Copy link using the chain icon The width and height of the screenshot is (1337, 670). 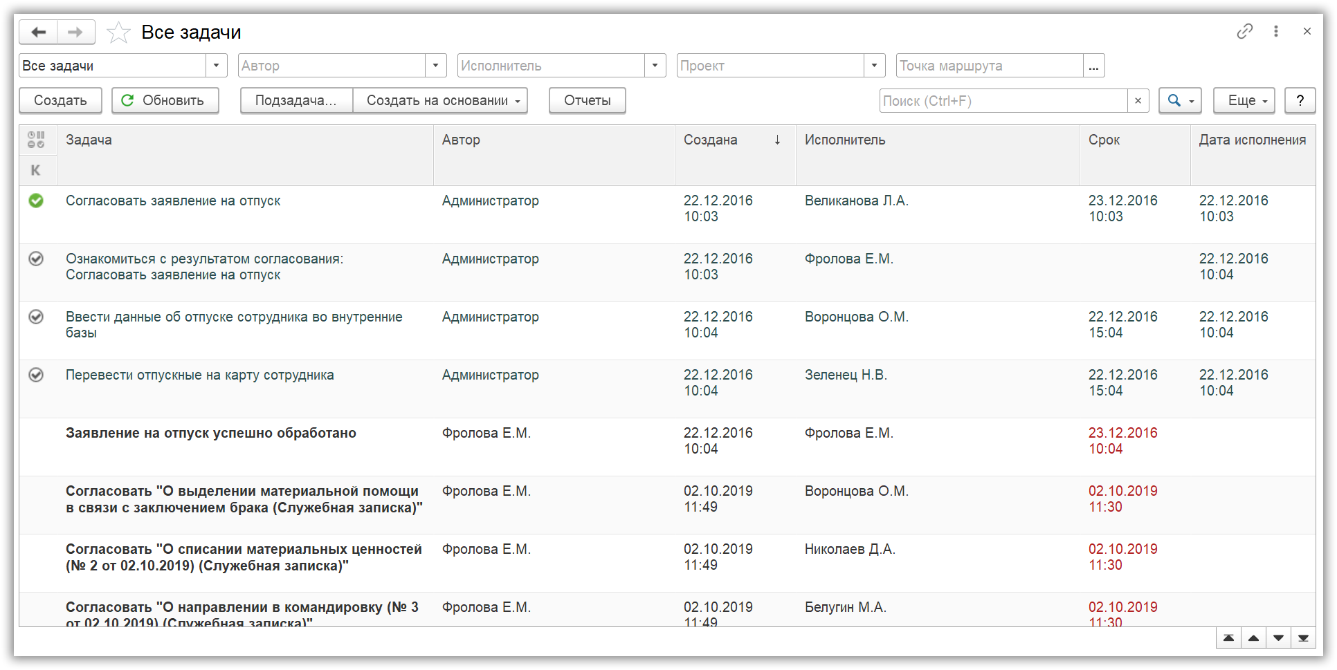click(1244, 31)
